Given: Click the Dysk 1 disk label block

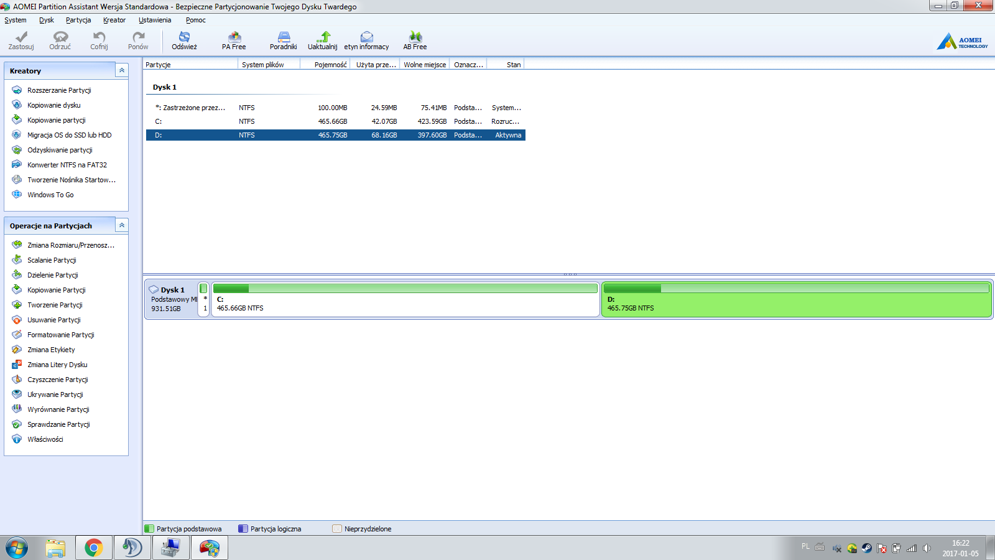Looking at the screenshot, I should (x=172, y=299).
